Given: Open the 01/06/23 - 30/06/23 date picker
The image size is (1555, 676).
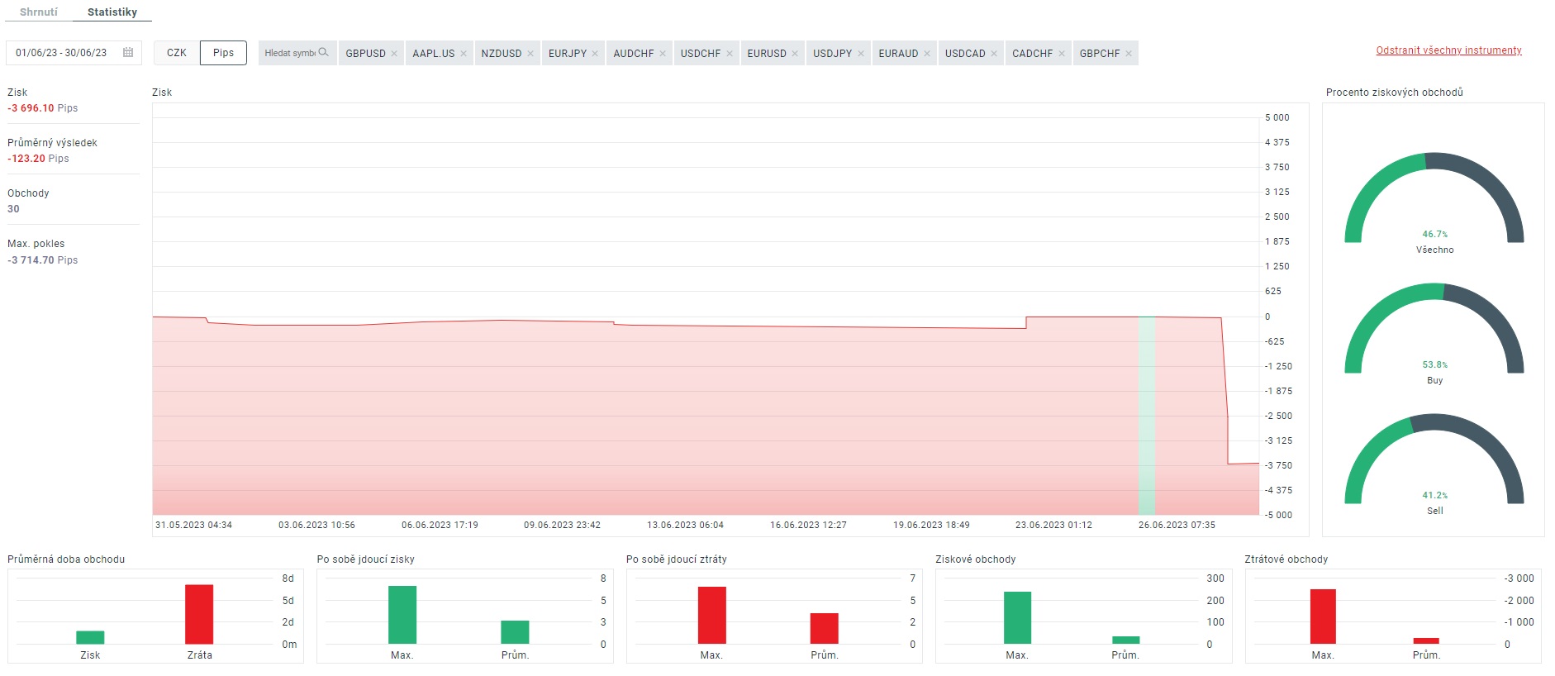Looking at the screenshot, I should pyautogui.click(x=62, y=53).
